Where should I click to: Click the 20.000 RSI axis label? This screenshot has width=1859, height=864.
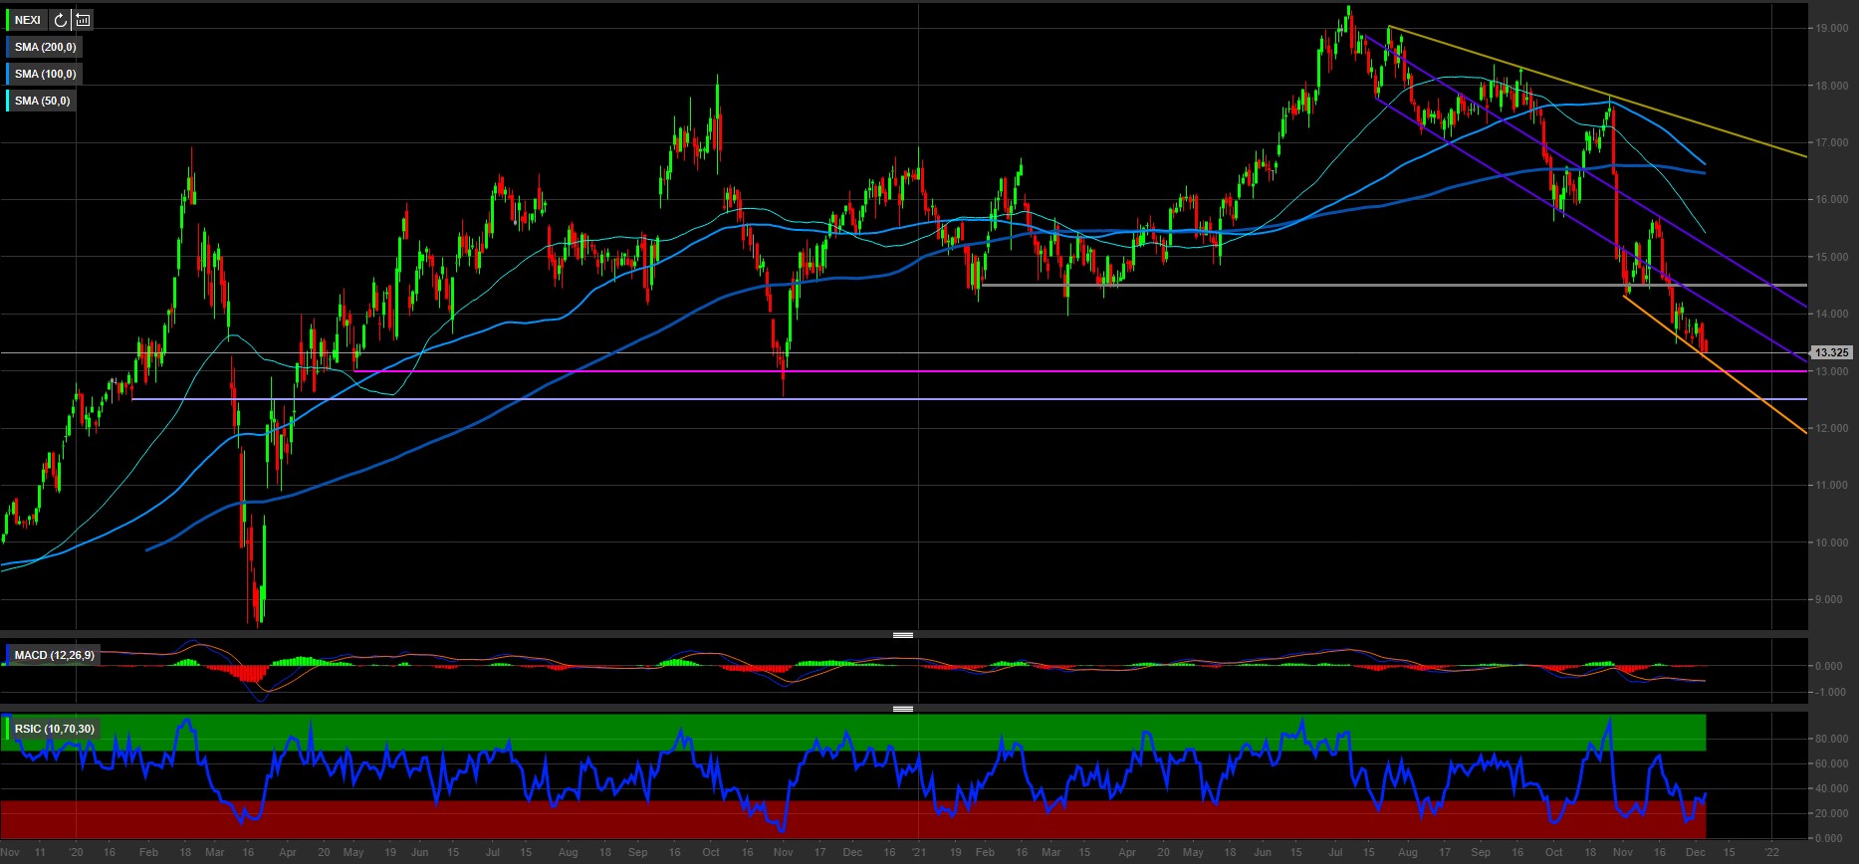[1831, 813]
